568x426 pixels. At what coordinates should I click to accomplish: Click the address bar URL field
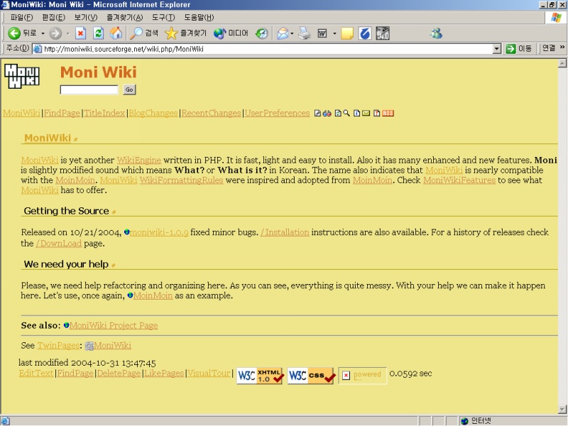[x=263, y=49]
